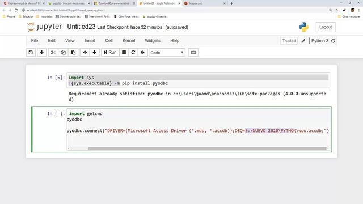This screenshot has height=204, width=363.
Task: Click the Last Checkpoint text
Action: [130, 27]
